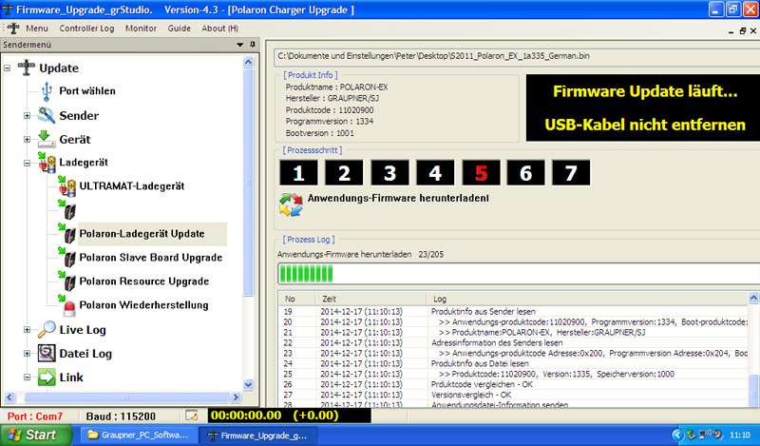Click log list scroll-up arrow

tap(753, 298)
